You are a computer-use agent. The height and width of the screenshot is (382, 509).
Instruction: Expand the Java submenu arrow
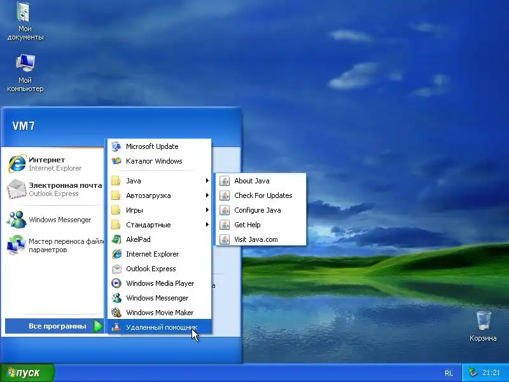coord(207,181)
